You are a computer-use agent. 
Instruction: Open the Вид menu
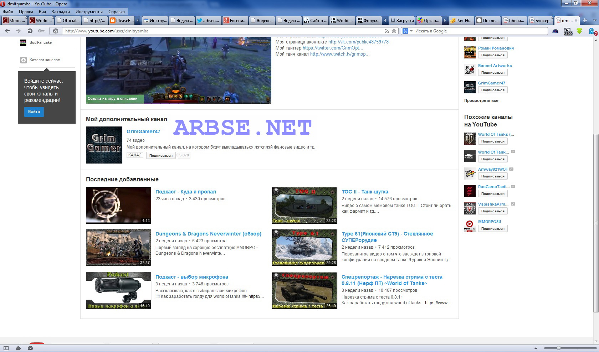(42, 12)
